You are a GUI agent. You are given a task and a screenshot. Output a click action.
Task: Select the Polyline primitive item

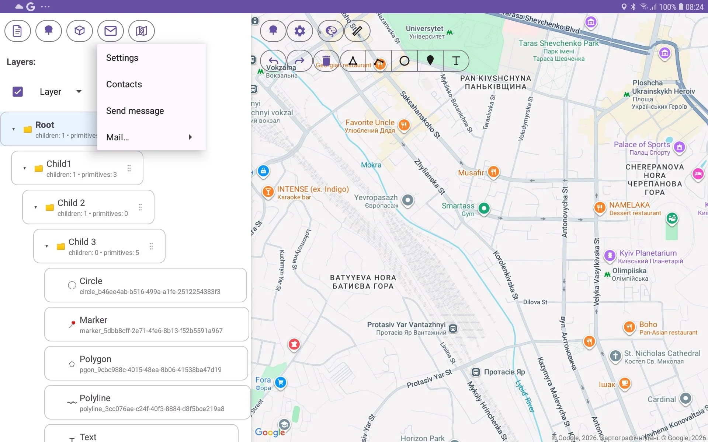click(147, 403)
